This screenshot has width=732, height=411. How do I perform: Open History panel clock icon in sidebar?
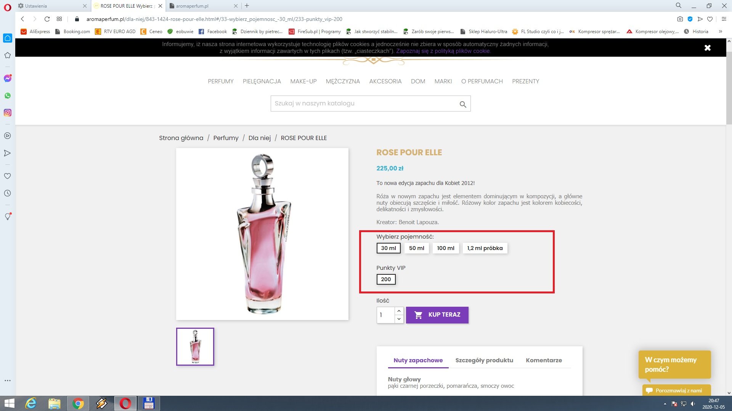click(x=8, y=193)
